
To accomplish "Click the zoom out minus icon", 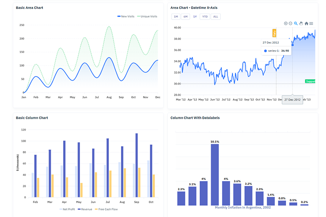I will 291,24.
